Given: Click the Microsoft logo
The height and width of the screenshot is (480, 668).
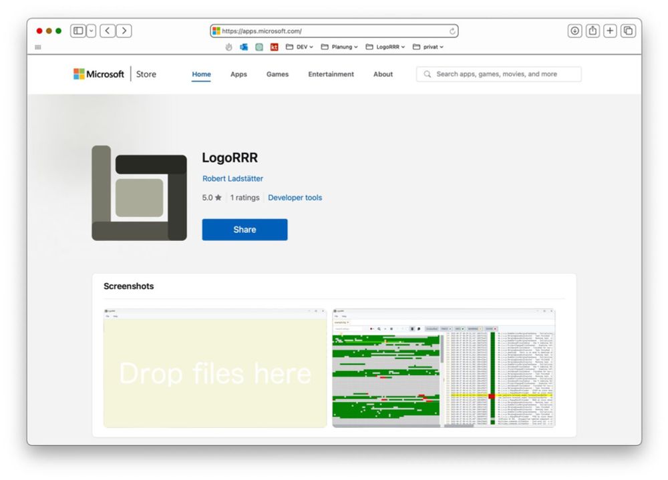Looking at the screenshot, I should [99, 74].
